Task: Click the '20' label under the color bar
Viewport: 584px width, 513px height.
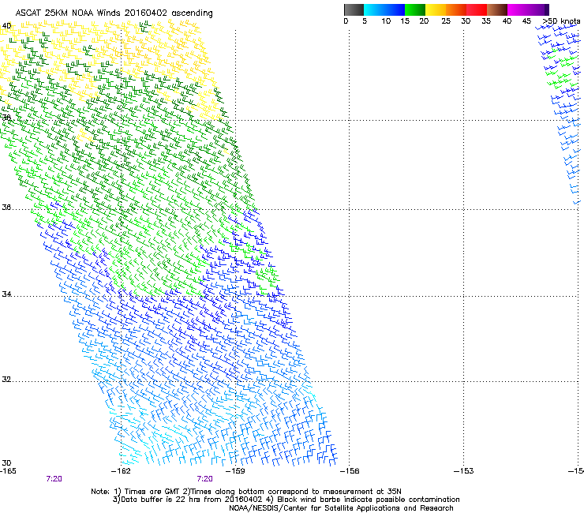Action: (424, 21)
